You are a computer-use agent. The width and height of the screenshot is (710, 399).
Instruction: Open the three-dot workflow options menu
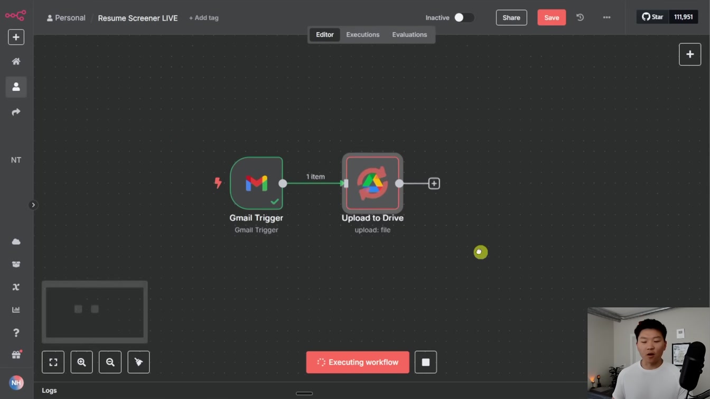point(606,17)
